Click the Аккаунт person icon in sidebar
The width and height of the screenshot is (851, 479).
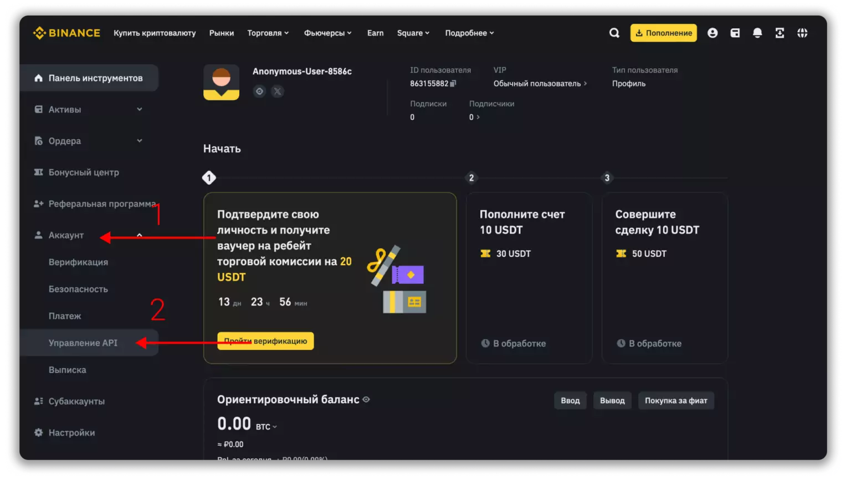click(x=38, y=235)
